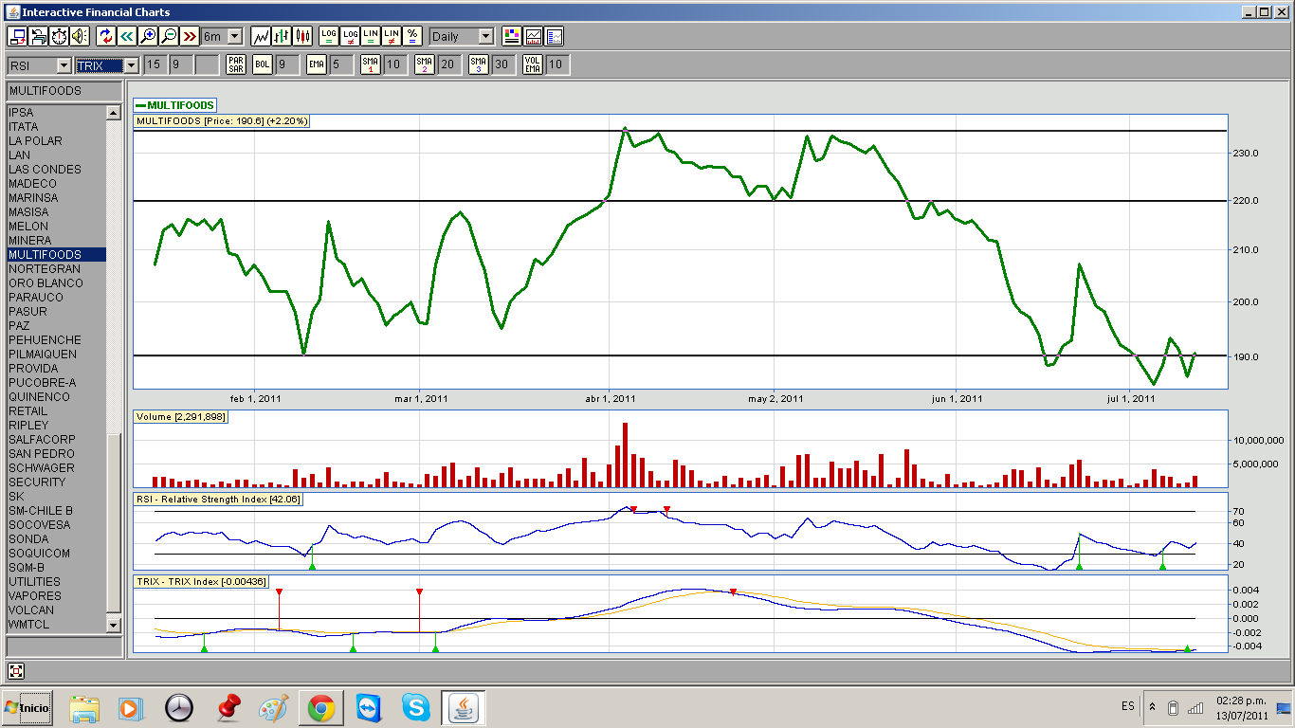Click the fit-to-screen button below stock list
This screenshot has width=1295, height=728.
(x=16, y=671)
